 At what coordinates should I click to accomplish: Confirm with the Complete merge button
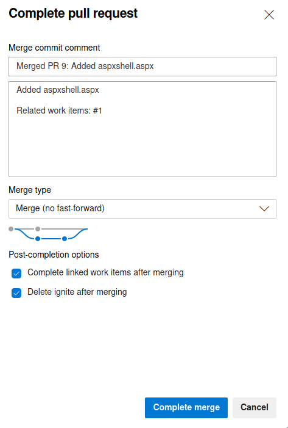(x=186, y=407)
